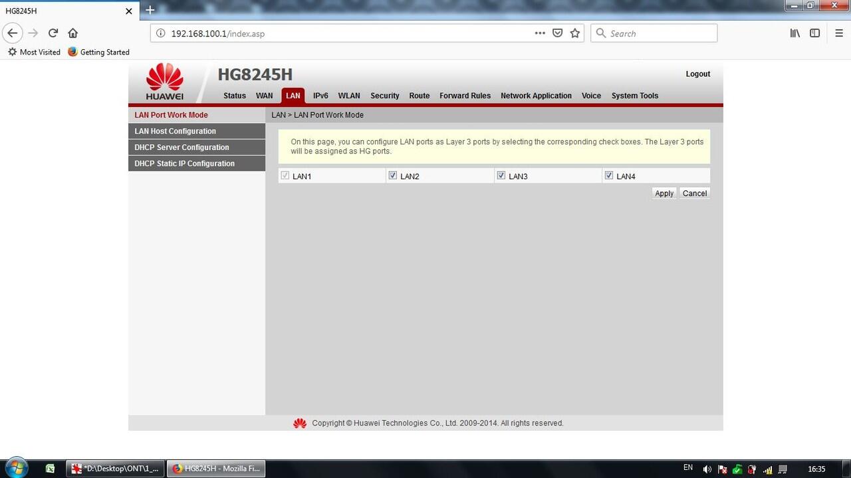Click the browser forward arrow
Screen dimensions: 851x478
[x=33, y=33]
